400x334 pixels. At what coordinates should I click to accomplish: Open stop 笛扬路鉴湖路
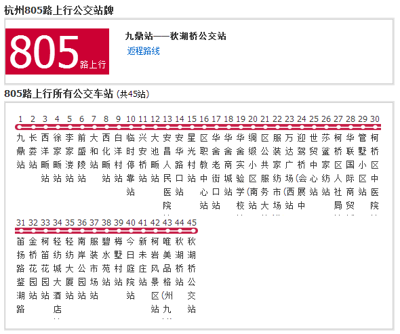20,275
